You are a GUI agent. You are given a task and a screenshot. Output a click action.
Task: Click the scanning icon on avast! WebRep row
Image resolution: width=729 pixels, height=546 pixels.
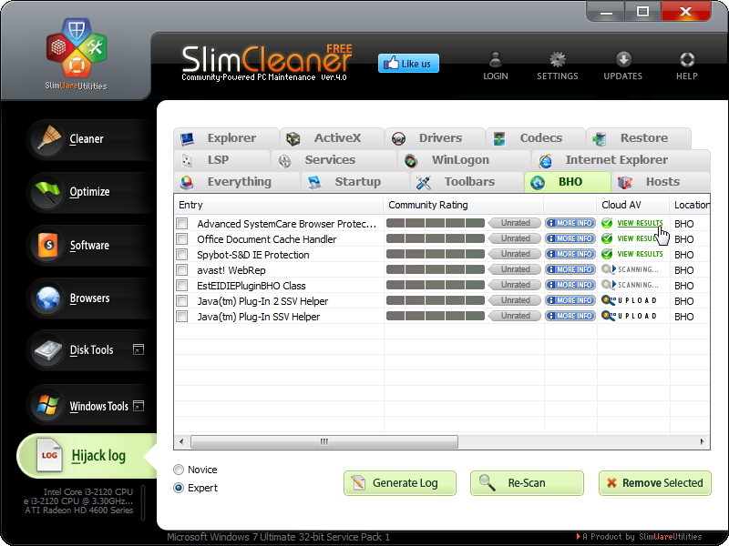pyautogui.click(x=609, y=269)
